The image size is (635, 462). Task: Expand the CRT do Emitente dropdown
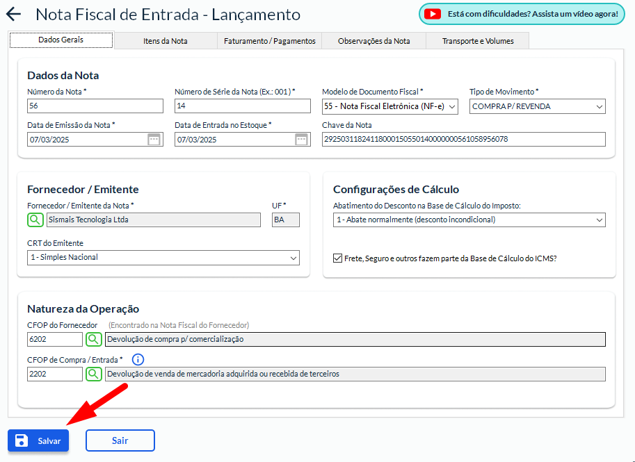[x=163, y=258]
